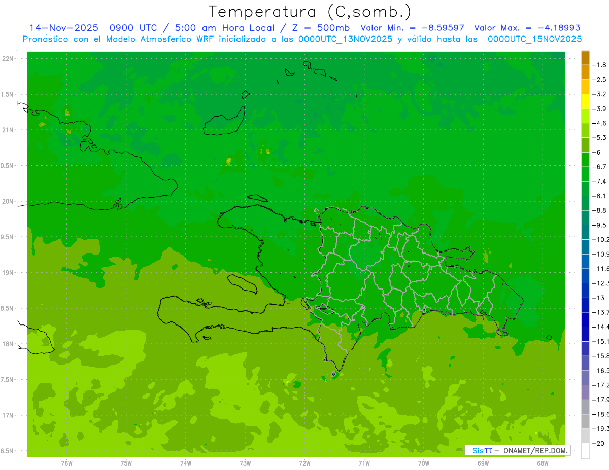Viewport: 609px width, 470px height.
Task: Click white swatch below -20 label
Action: click(585, 451)
